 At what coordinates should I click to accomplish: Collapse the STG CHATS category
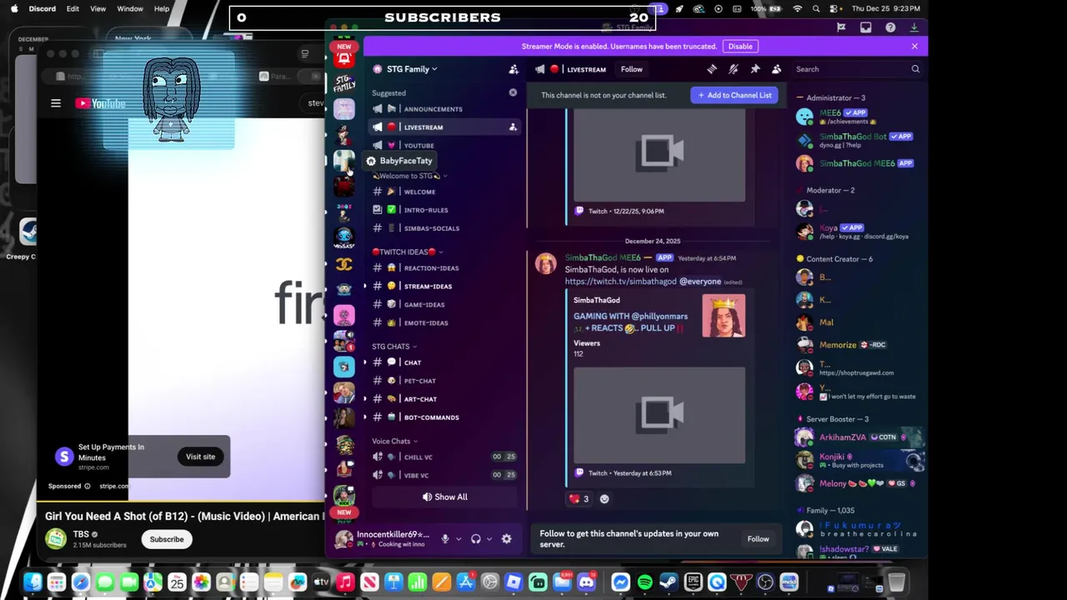[394, 347]
